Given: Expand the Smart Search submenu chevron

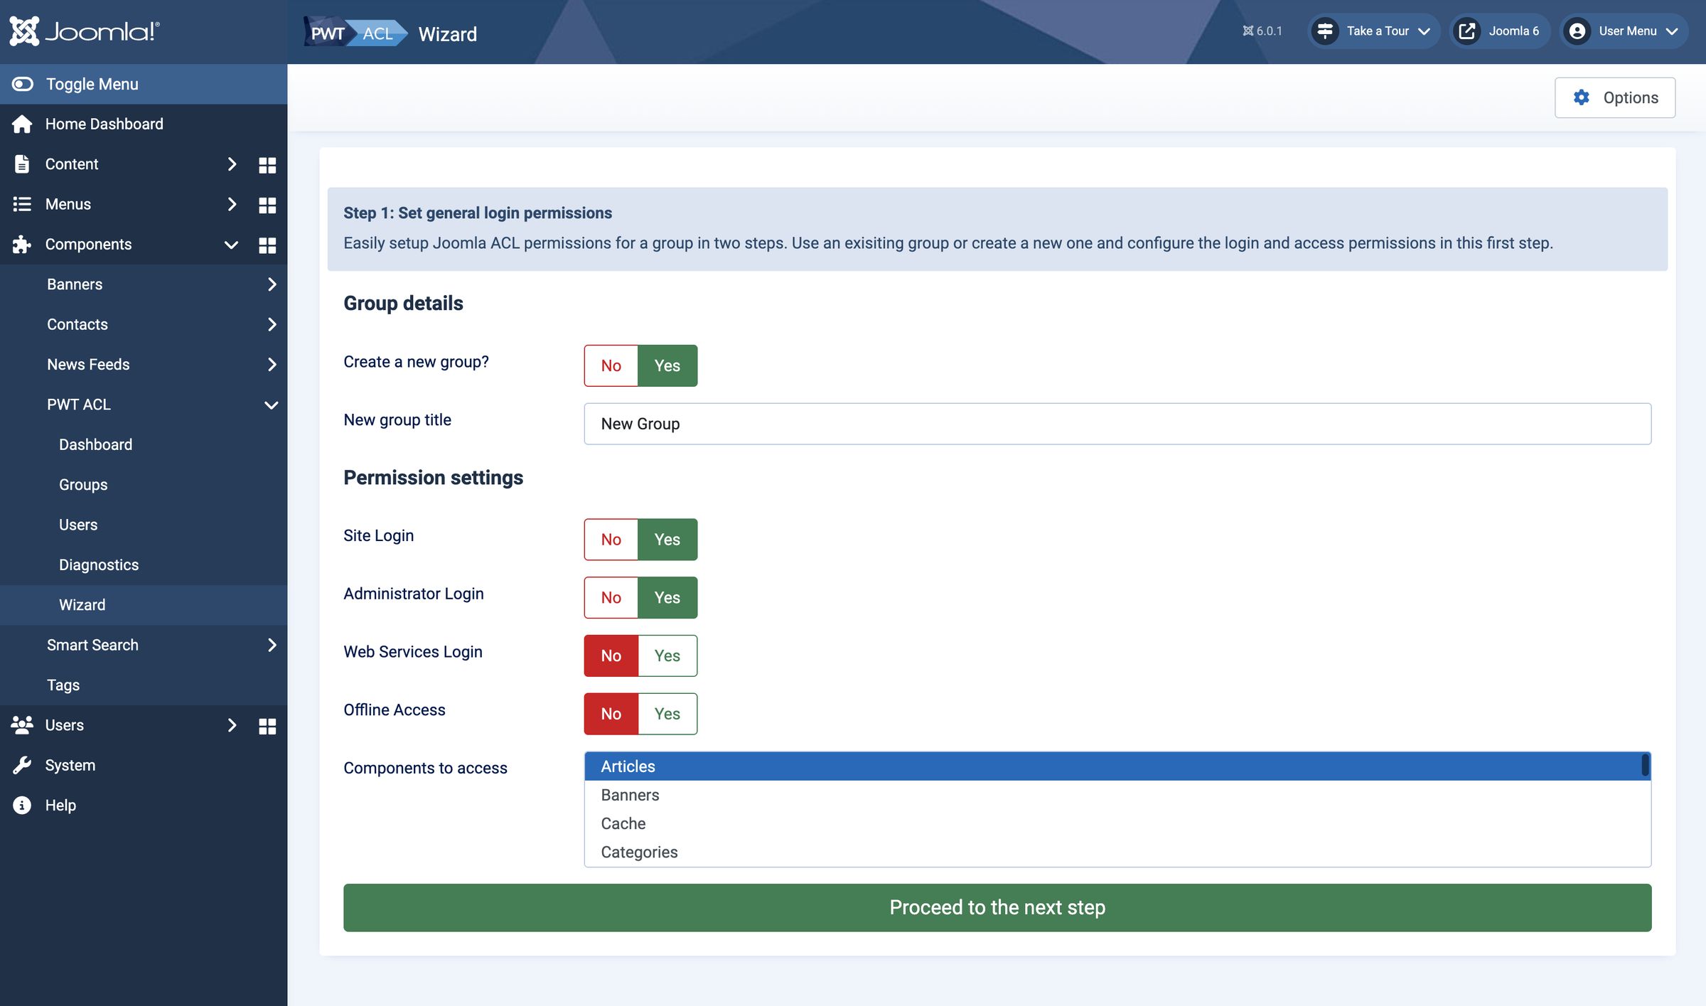Looking at the screenshot, I should click(x=272, y=645).
